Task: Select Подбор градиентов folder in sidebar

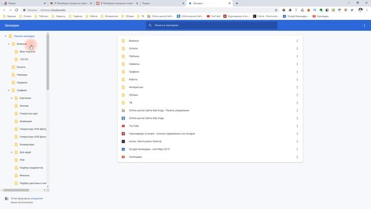Action: (x=31, y=168)
